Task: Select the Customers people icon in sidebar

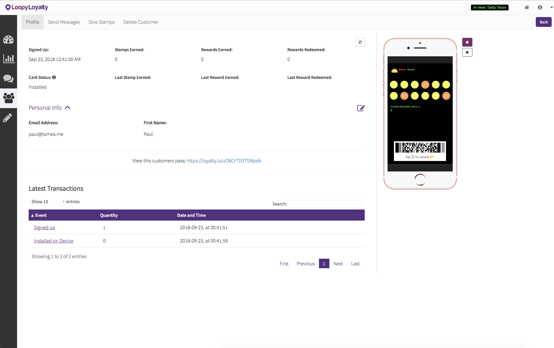Action: [x=8, y=98]
